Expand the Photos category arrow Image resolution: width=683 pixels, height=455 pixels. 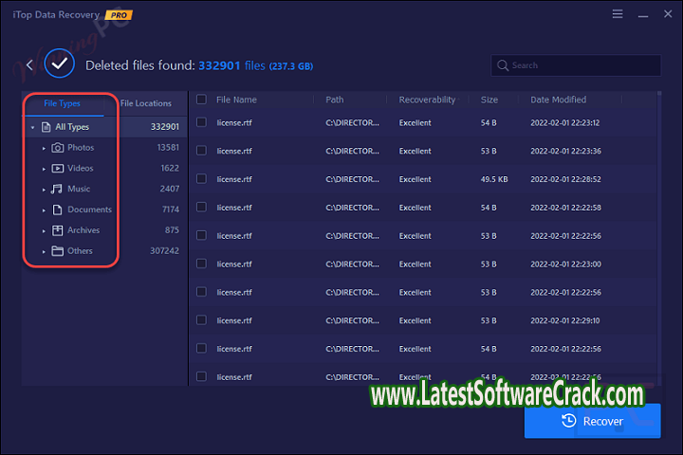(44, 148)
